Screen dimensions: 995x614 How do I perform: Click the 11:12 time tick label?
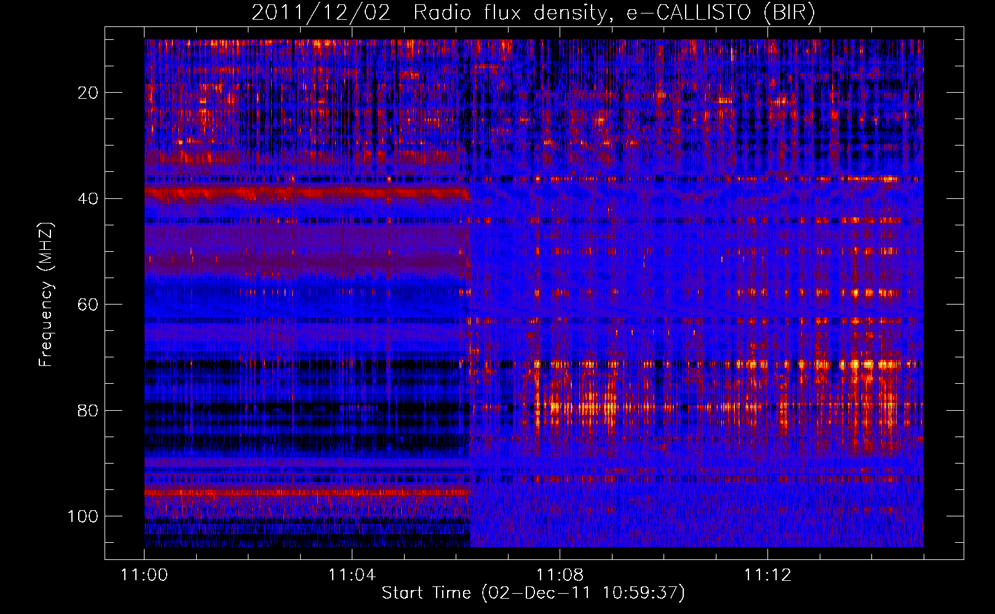767,575
